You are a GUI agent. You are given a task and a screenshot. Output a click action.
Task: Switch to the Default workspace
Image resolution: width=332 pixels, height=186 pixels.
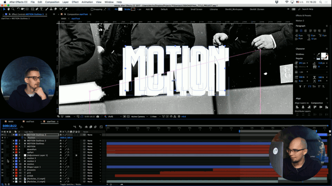click(164, 9)
